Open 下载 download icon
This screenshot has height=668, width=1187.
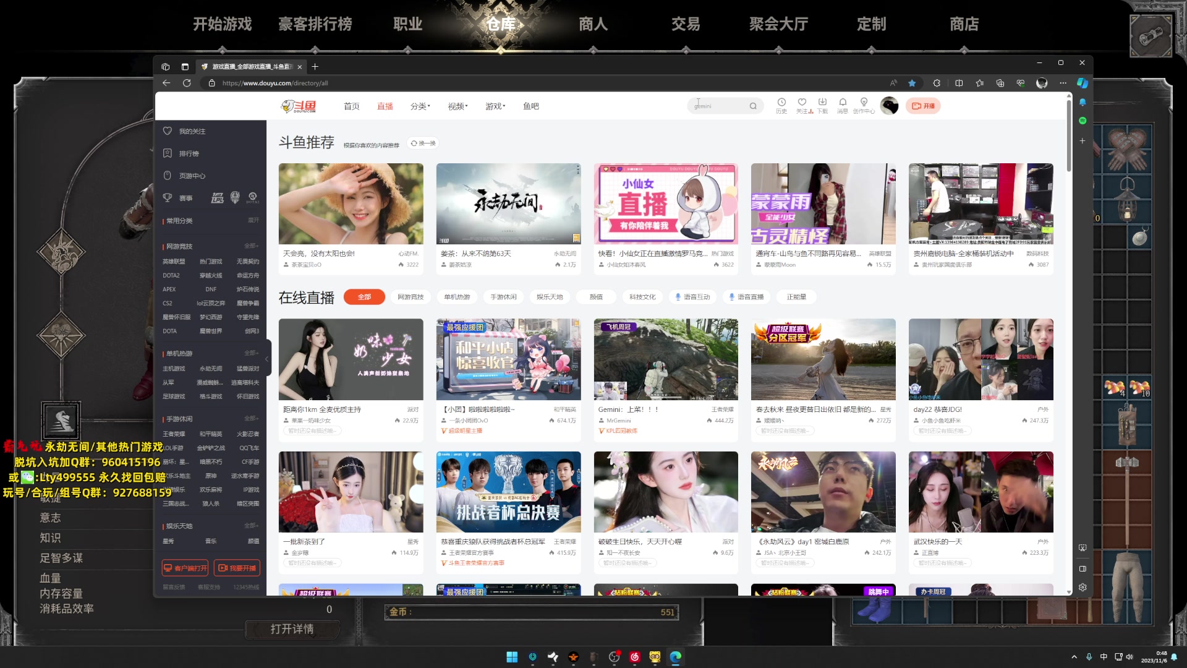pos(822,103)
